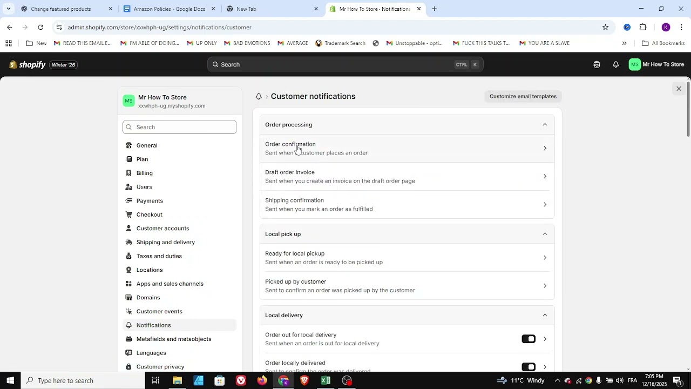691x389 pixels.
Task: Click the Checkout cart icon
Action: coord(128,214)
